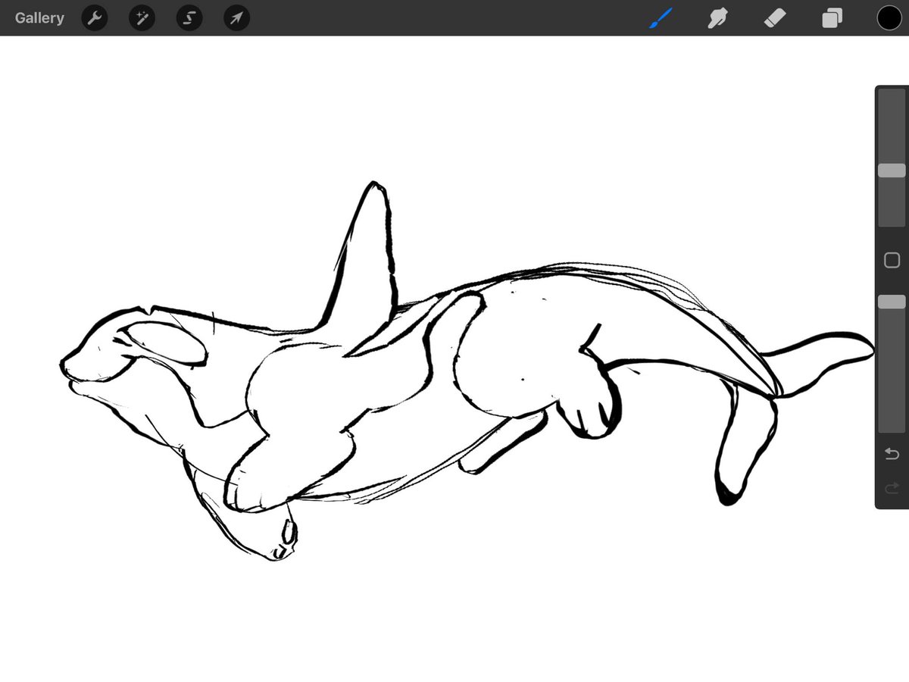
Task: Tap the square Modify button in the sidebar
Action: click(x=892, y=261)
